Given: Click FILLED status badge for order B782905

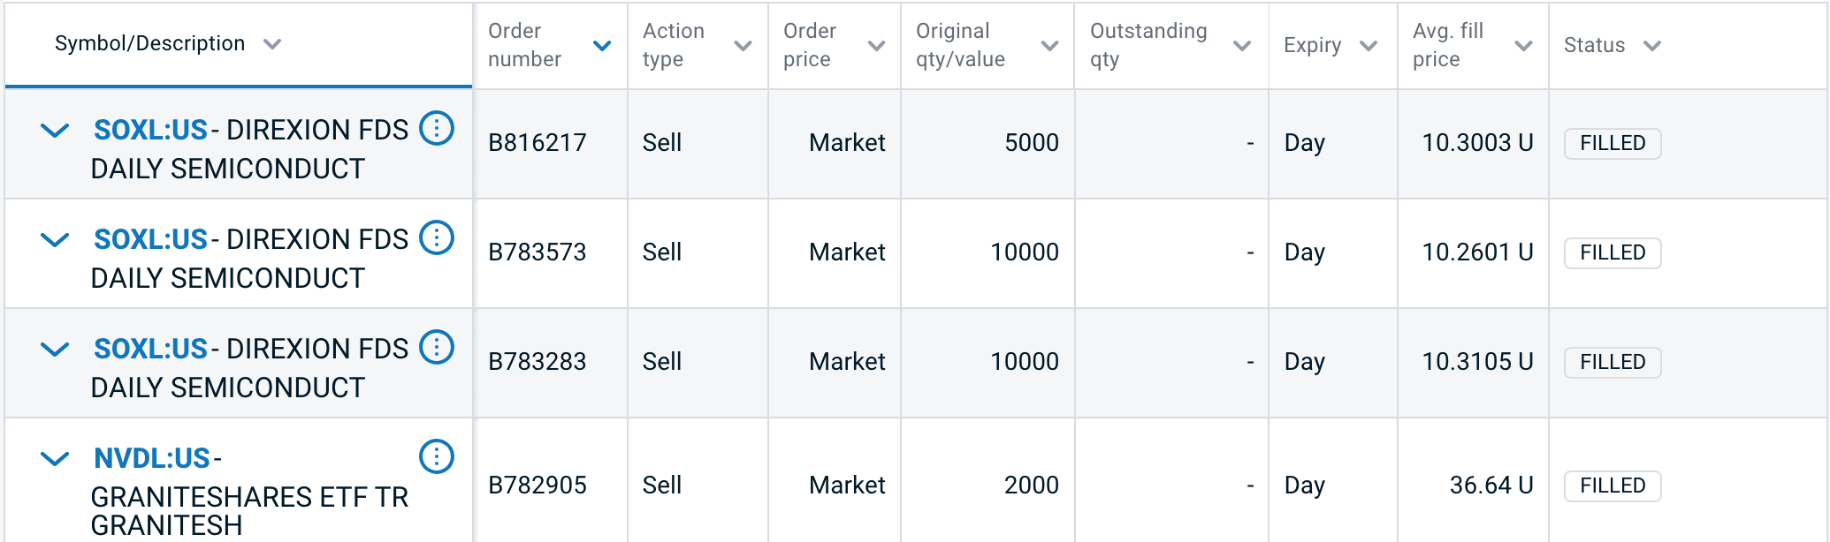Looking at the screenshot, I should (1612, 486).
